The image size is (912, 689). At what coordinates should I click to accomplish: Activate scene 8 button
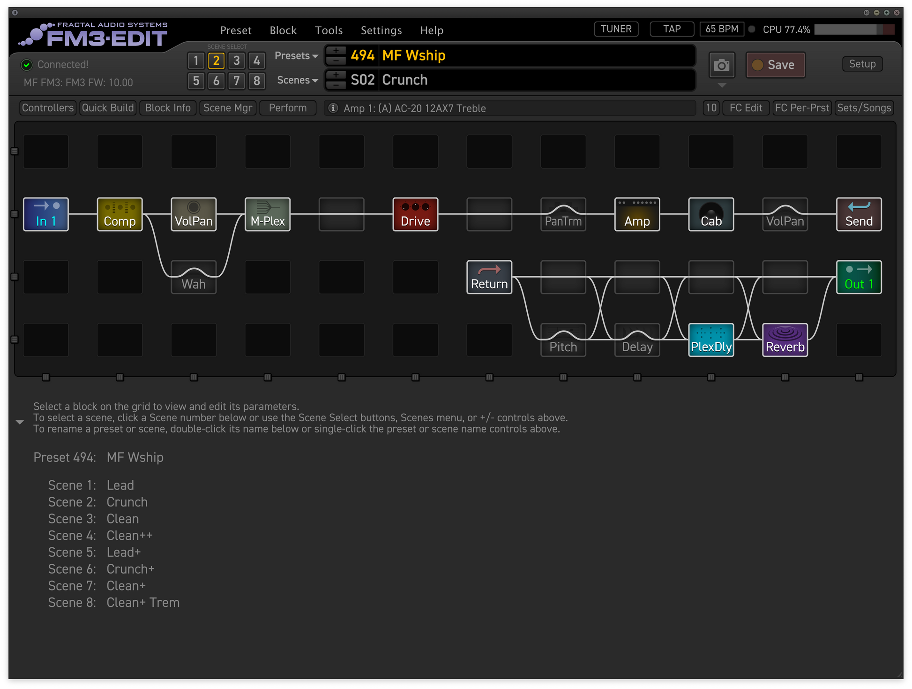[257, 81]
